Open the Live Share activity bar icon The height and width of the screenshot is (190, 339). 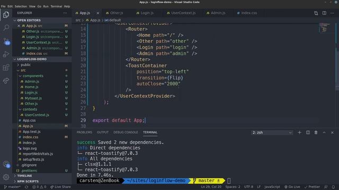[6, 81]
